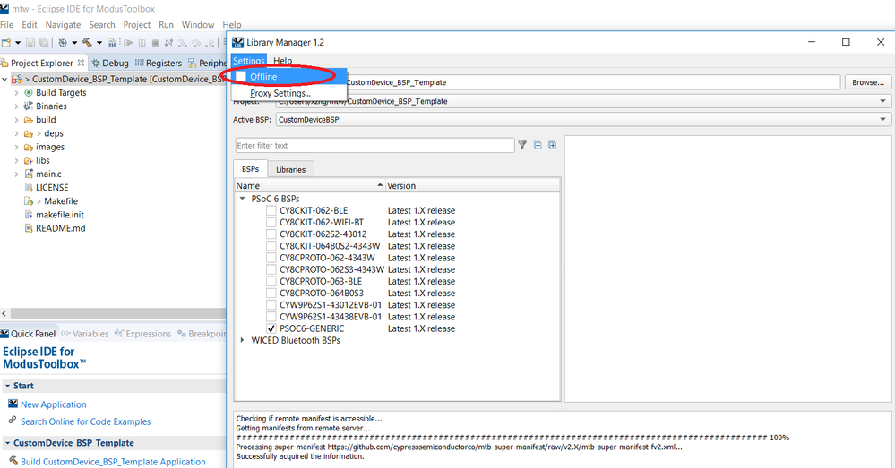Switch to the Registers view tab
The height and width of the screenshot is (468, 895).
[158, 63]
